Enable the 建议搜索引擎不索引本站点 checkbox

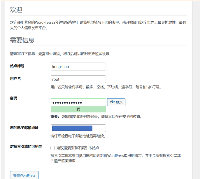point(52,148)
